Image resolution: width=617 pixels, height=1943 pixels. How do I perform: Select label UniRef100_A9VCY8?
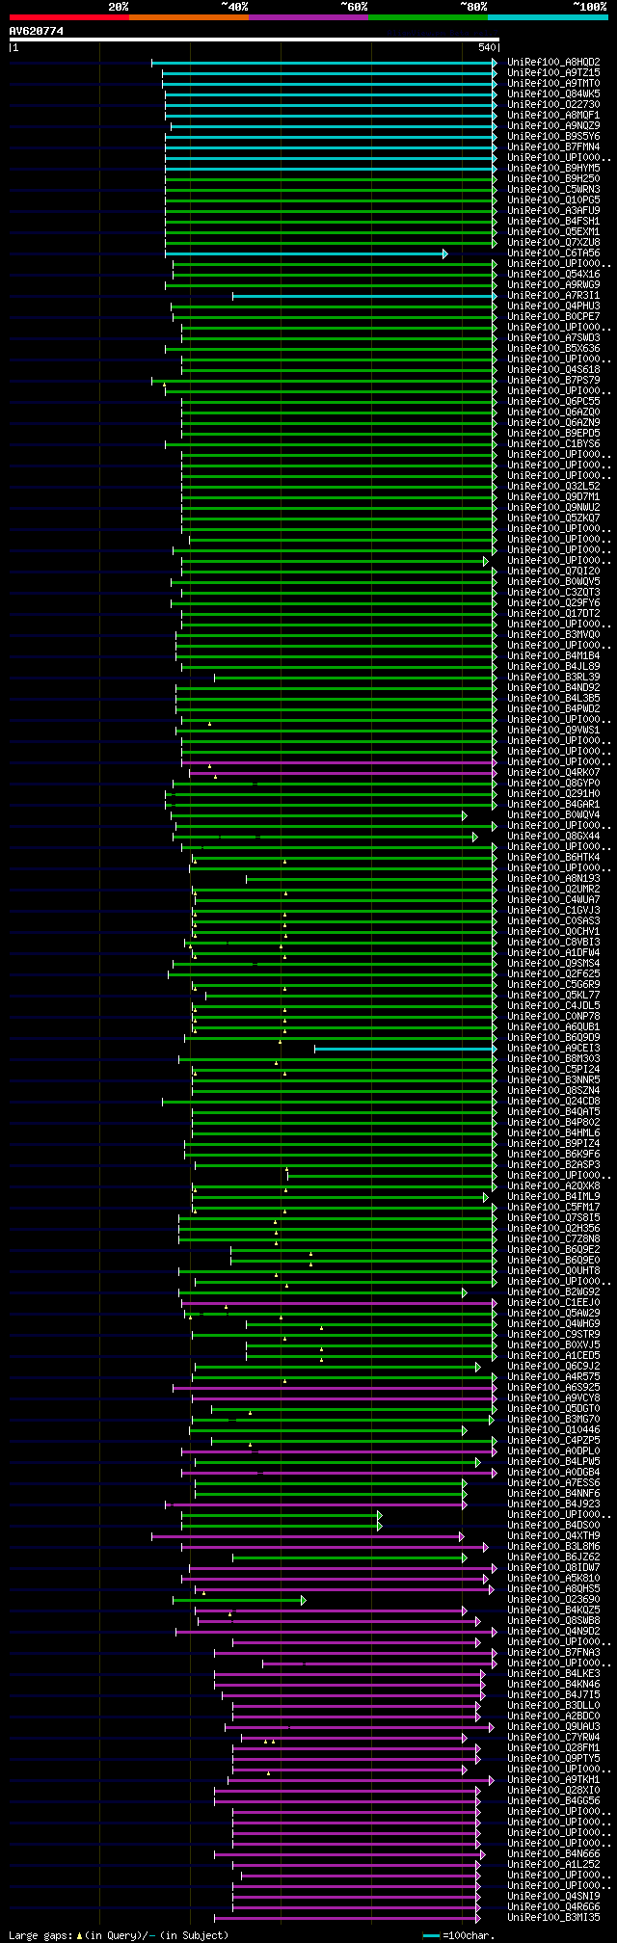pos(553,1398)
